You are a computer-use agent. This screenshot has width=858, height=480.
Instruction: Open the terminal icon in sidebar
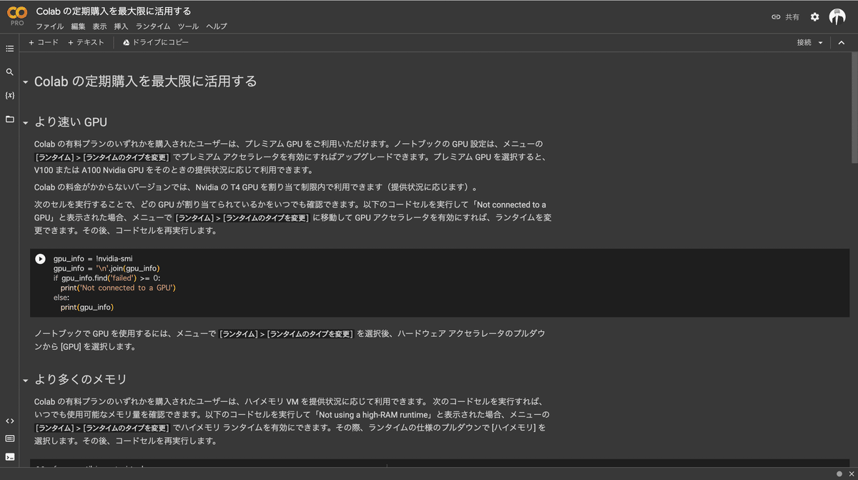click(9, 456)
